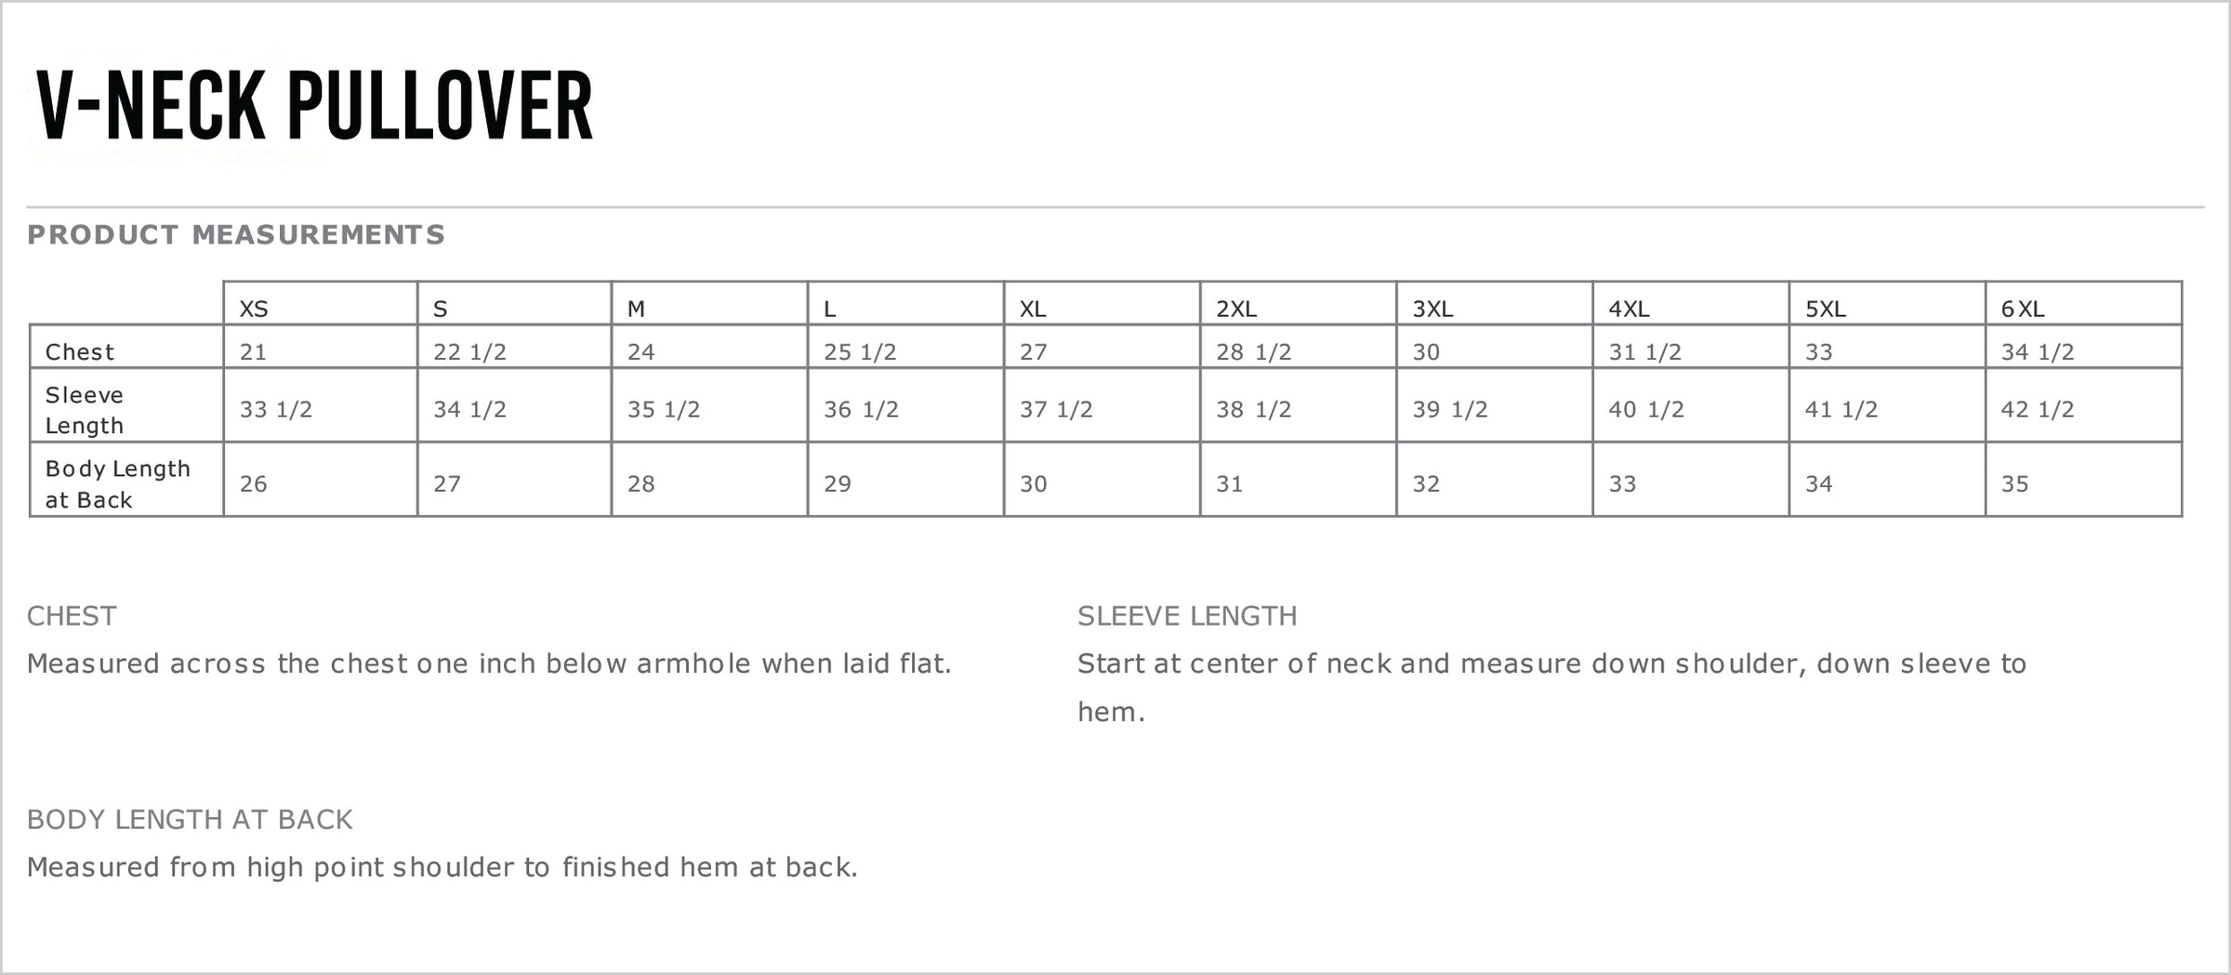Select the sleeve length value for 5XL

click(1842, 410)
